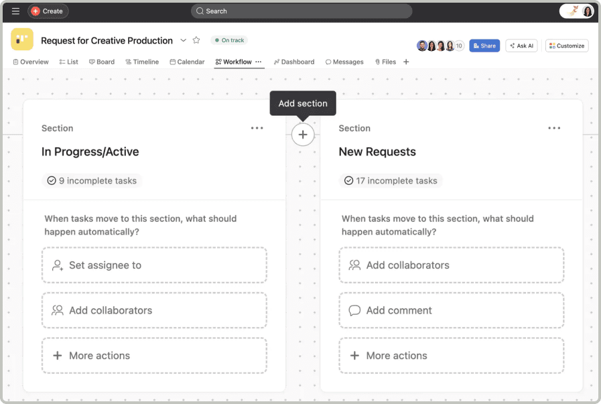Click the 9 incomplete tasks indicator

(91, 180)
